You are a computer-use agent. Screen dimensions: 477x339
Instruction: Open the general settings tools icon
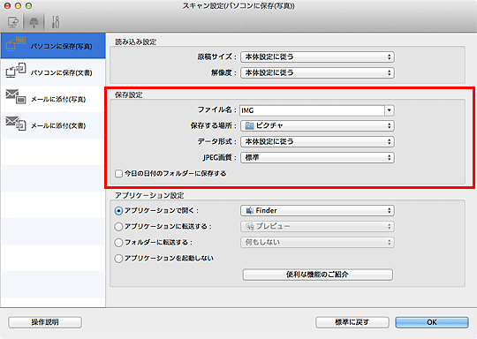(56, 22)
